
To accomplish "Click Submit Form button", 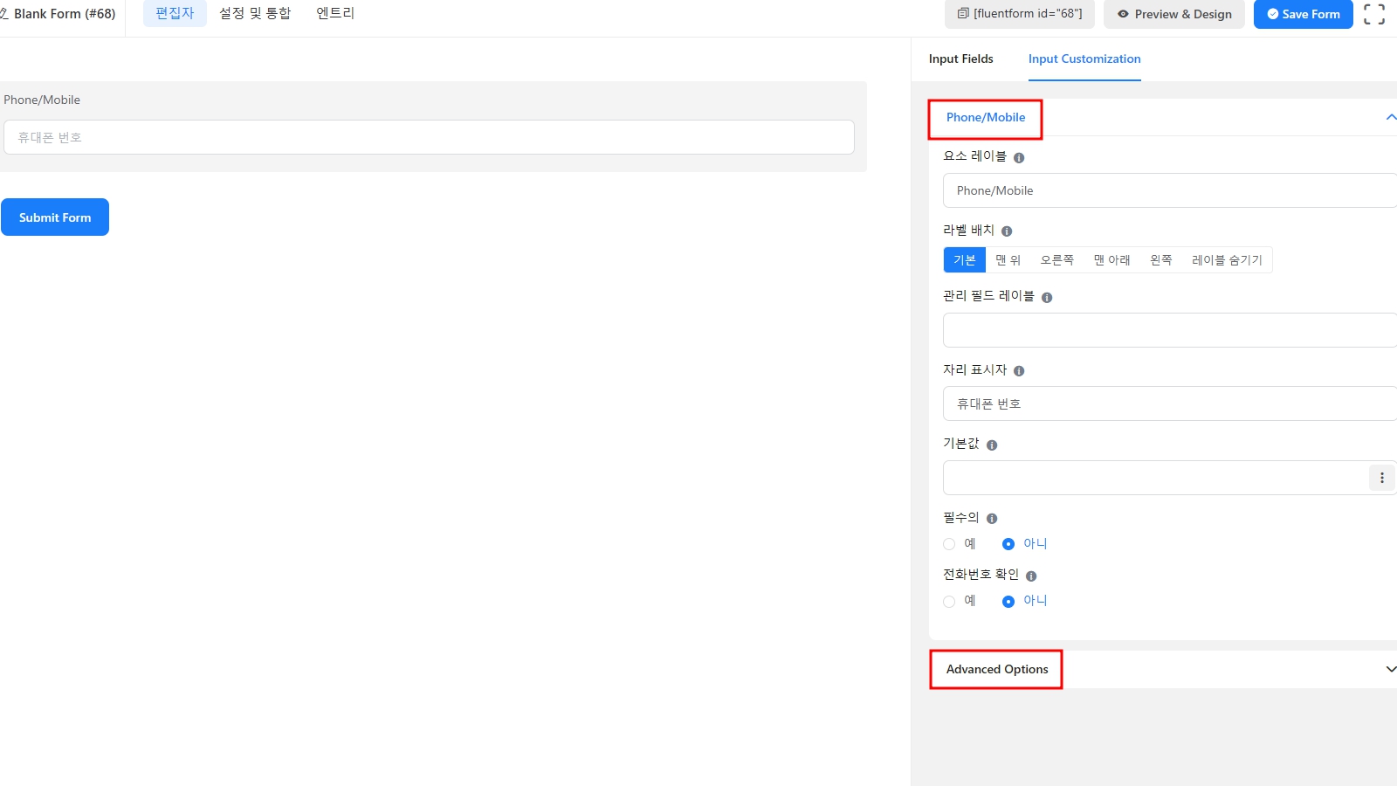I will [55, 217].
